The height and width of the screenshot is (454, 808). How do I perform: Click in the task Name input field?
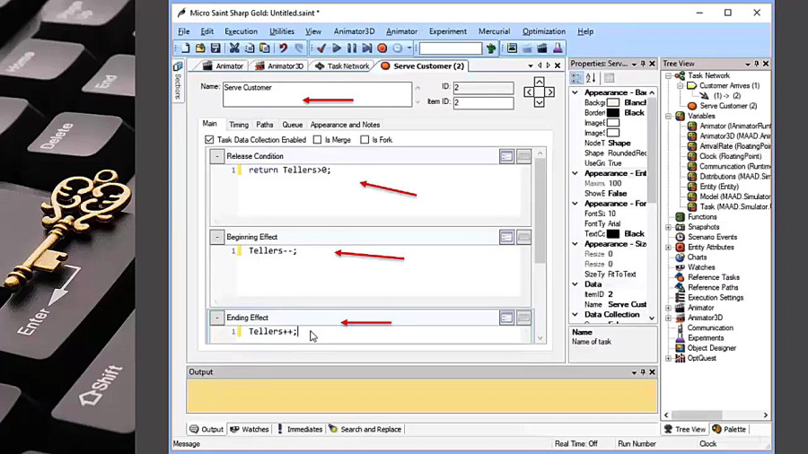[x=318, y=94]
